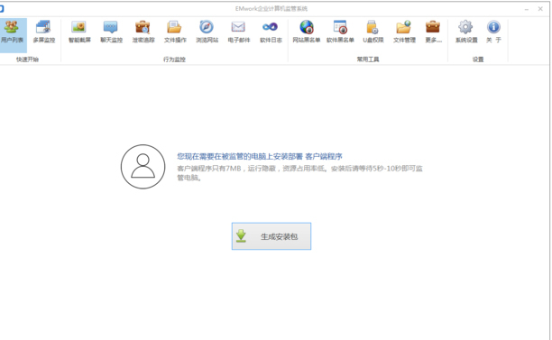Image resolution: width=552 pixels, height=340 pixels.
Task: Open 电子邮件 email monitoring
Action: click(239, 32)
